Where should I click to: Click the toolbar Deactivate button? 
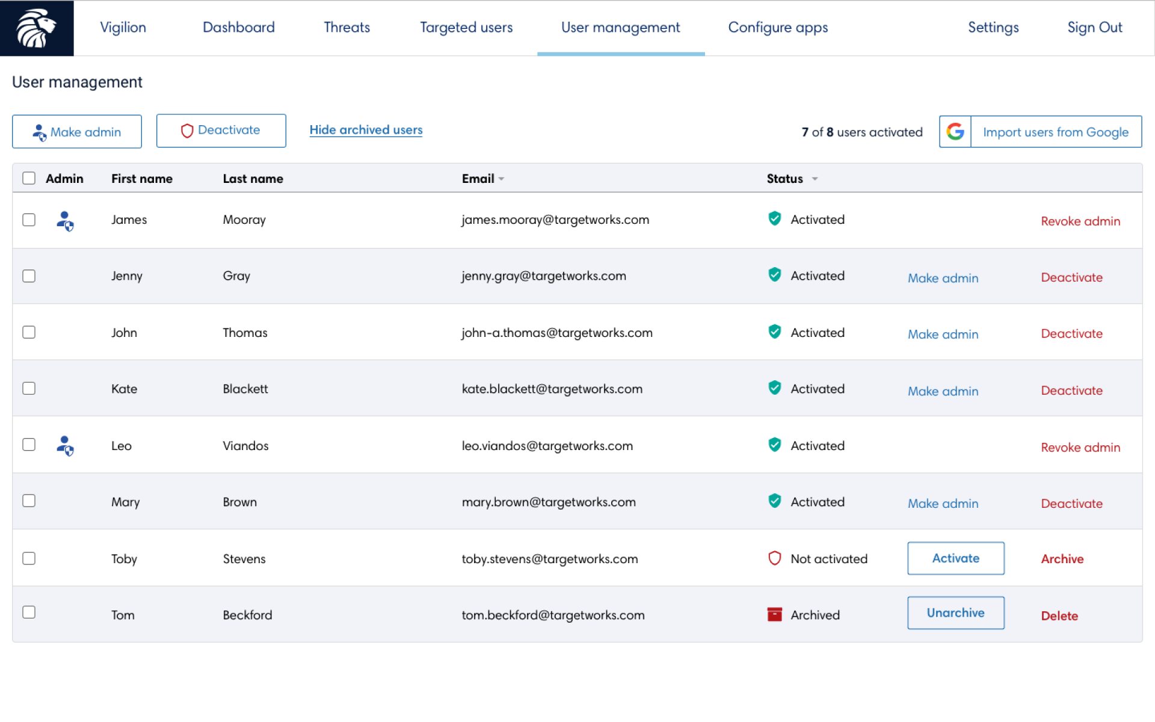point(221,131)
